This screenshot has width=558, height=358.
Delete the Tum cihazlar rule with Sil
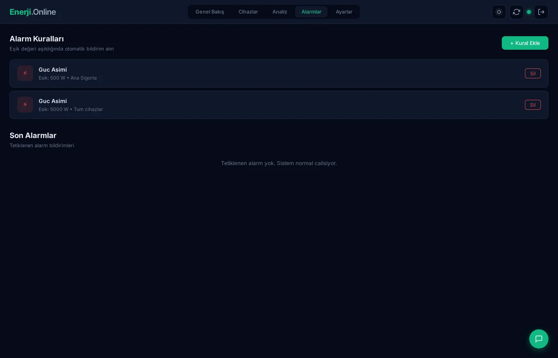[533, 104]
